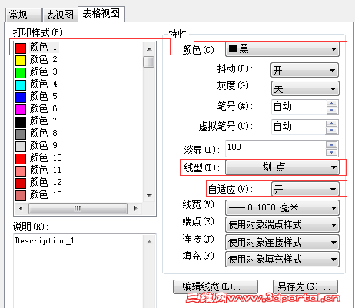The height and width of the screenshot is (308, 355).
Task: Click the blue 颜色 5 swatch
Action: (21, 97)
